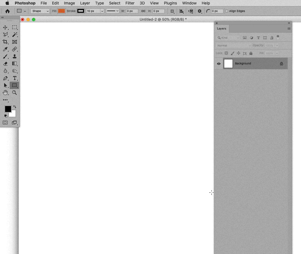The width and height of the screenshot is (301, 254).
Task: Open path alignment options
Action: pos(181,11)
